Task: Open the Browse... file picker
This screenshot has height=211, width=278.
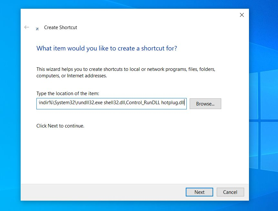Action: [x=205, y=104]
